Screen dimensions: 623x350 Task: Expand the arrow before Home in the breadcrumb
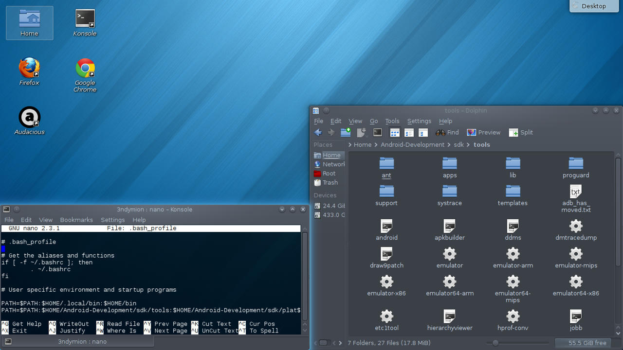[350, 145]
